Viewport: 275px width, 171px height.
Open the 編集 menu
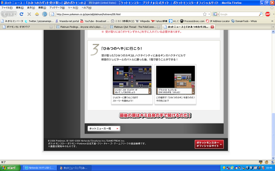tap(20, 8)
